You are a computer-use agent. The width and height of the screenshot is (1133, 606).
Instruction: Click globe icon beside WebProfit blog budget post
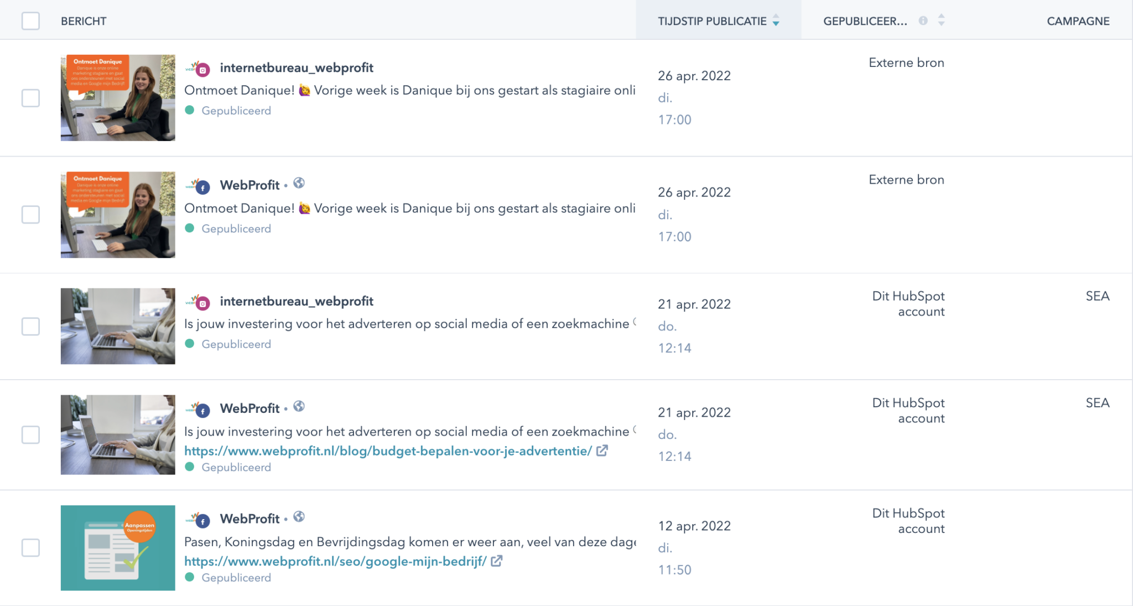pos(299,406)
